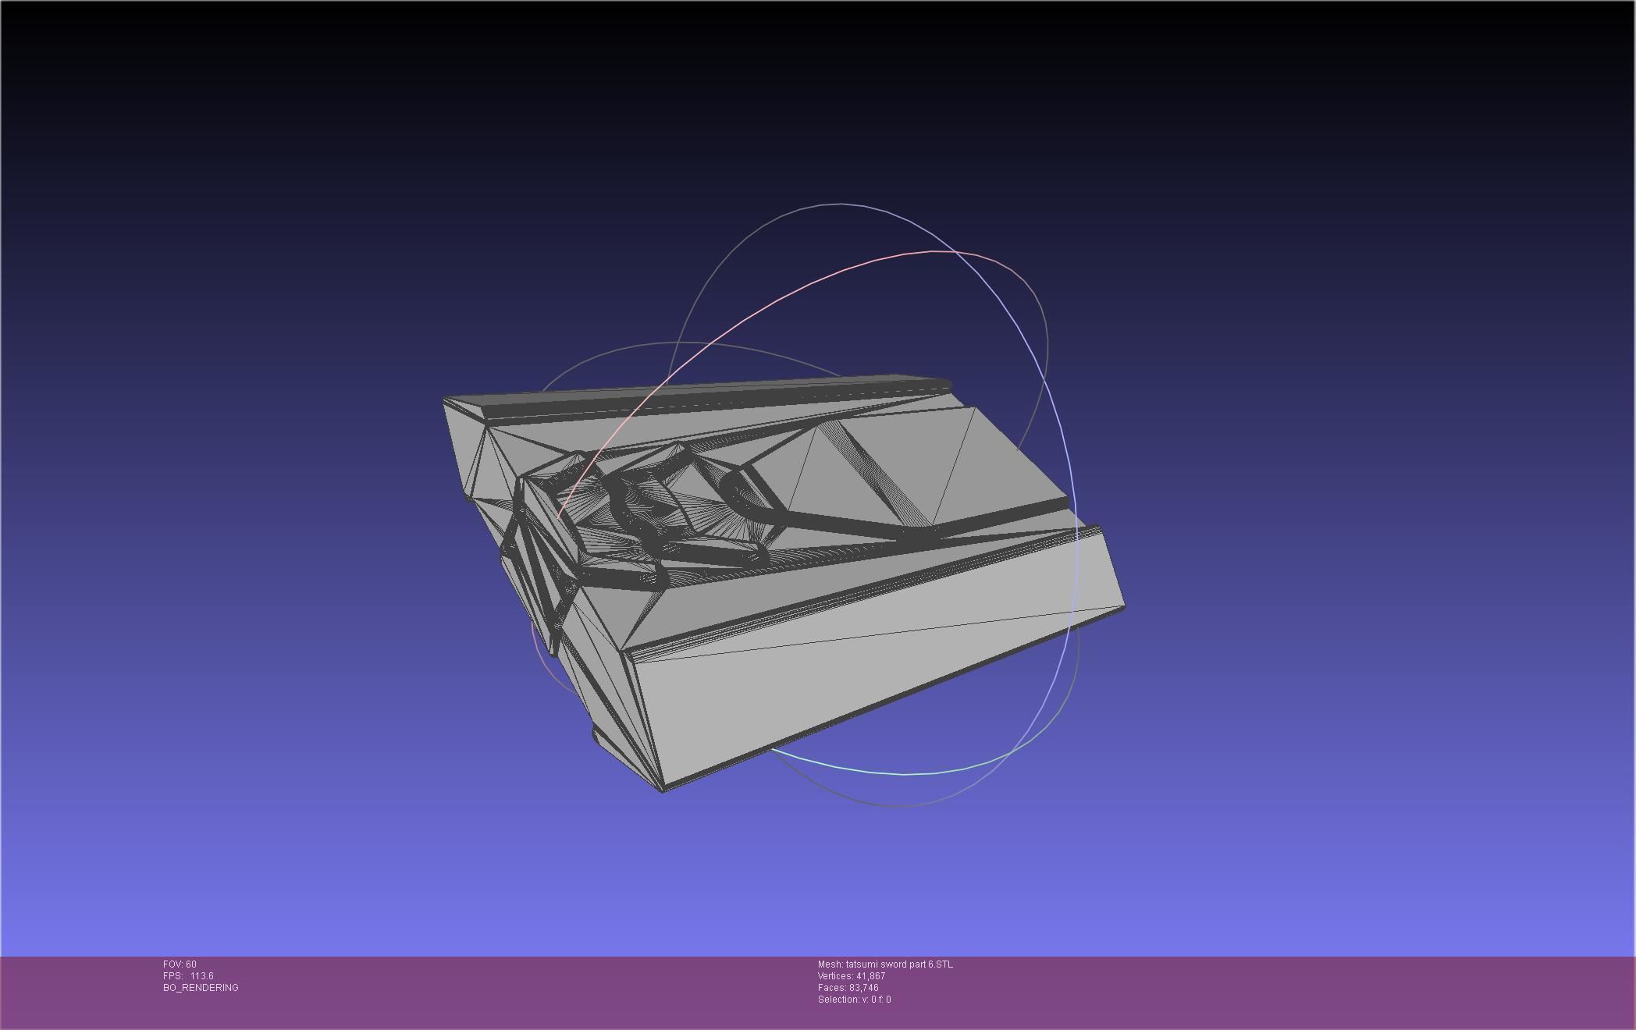Click the gray trackball circle at its top
Image resolution: width=1636 pixels, height=1030 pixels.
click(x=841, y=204)
